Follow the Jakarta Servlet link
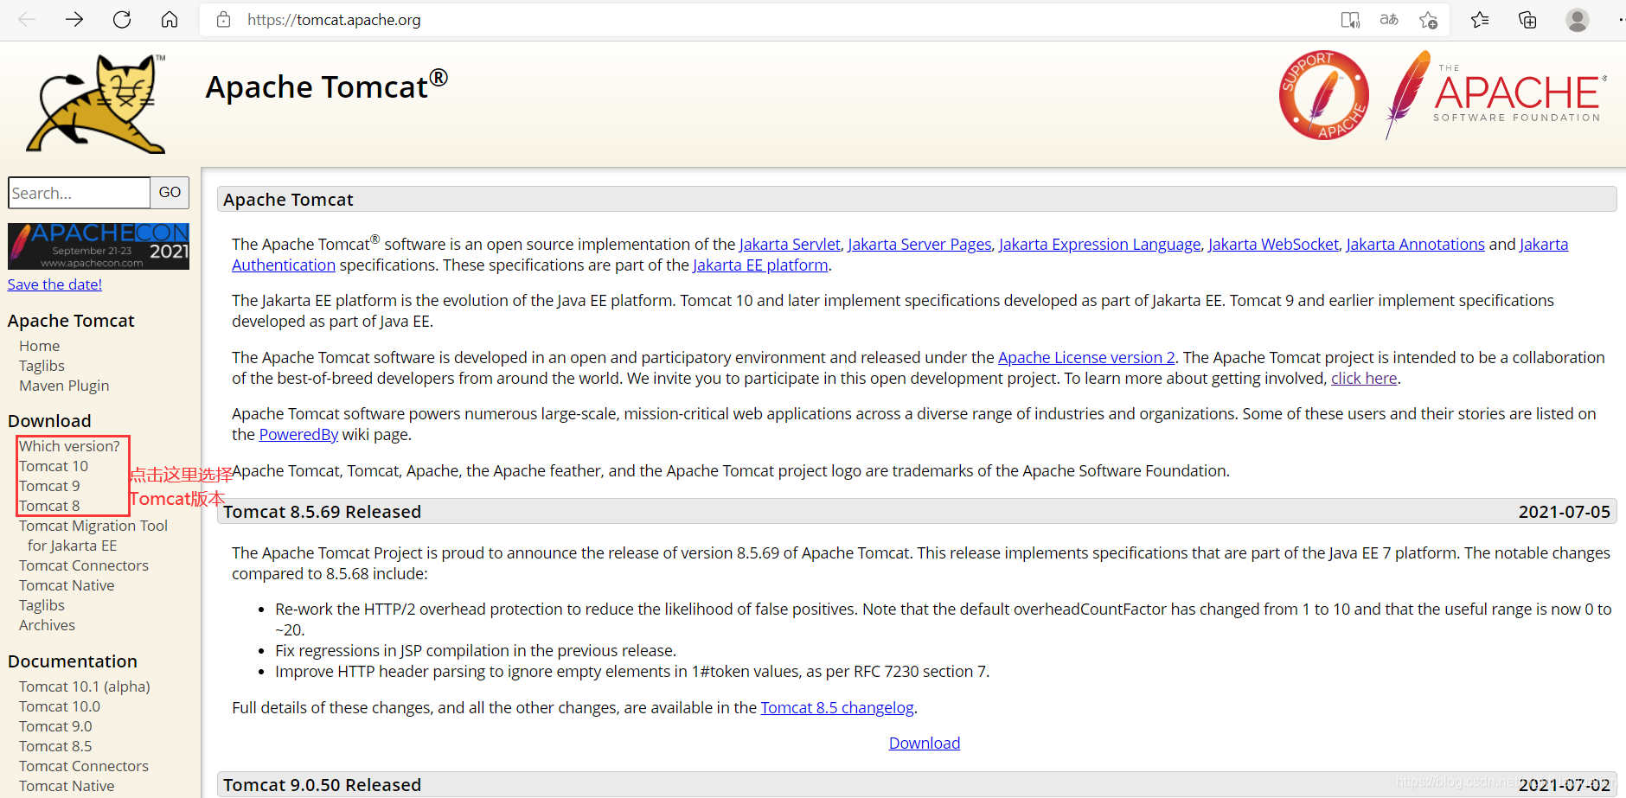The width and height of the screenshot is (1626, 798). (790, 245)
